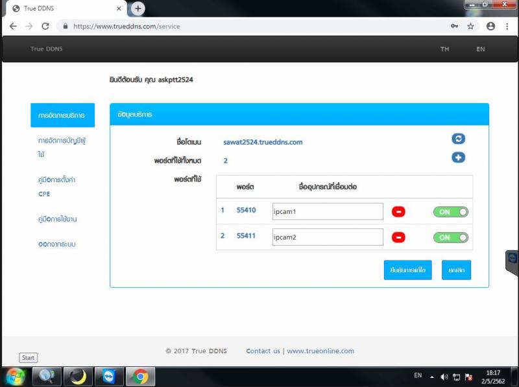Open a new browser tab

coord(138,8)
